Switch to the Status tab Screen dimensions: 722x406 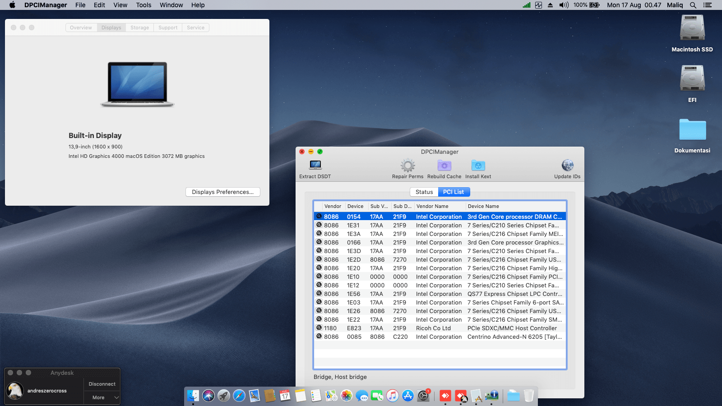(424, 192)
